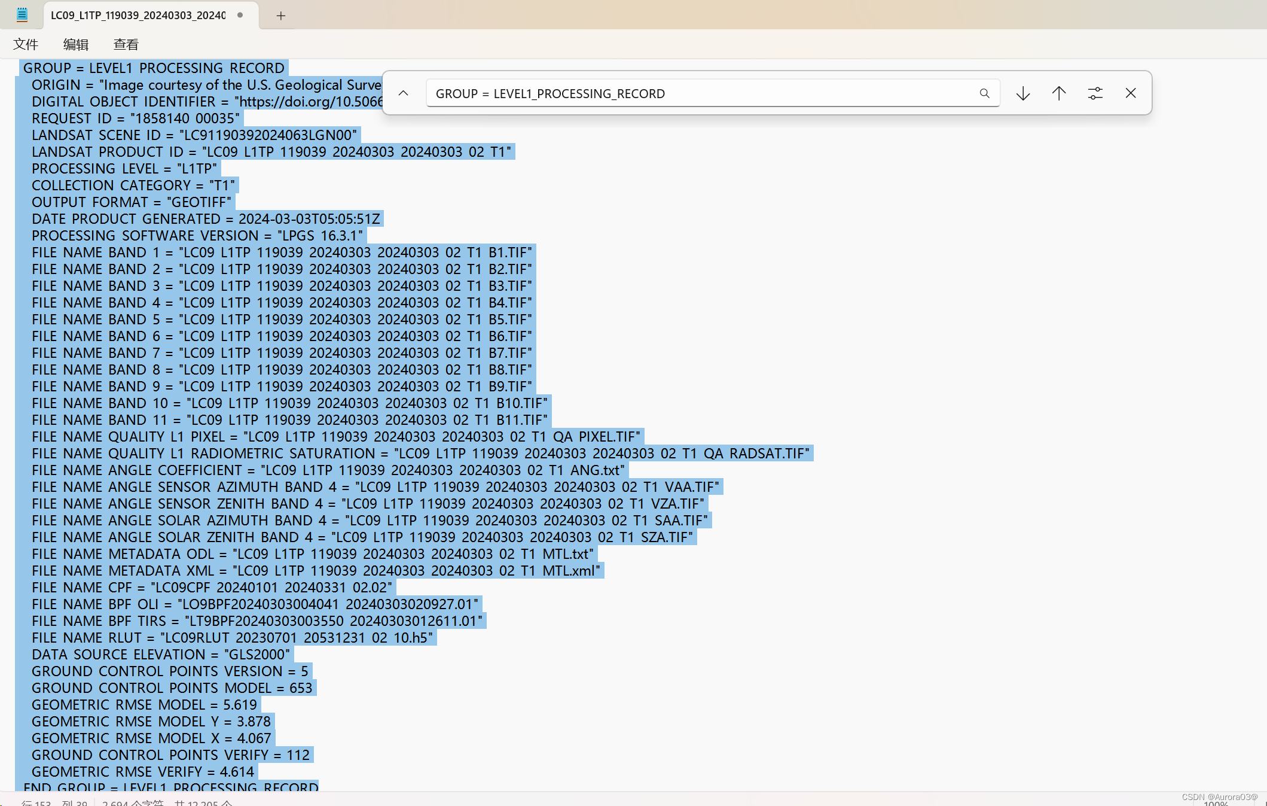Add a new tab with plus icon
The height and width of the screenshot is (806, 1267).
[280, 16]
